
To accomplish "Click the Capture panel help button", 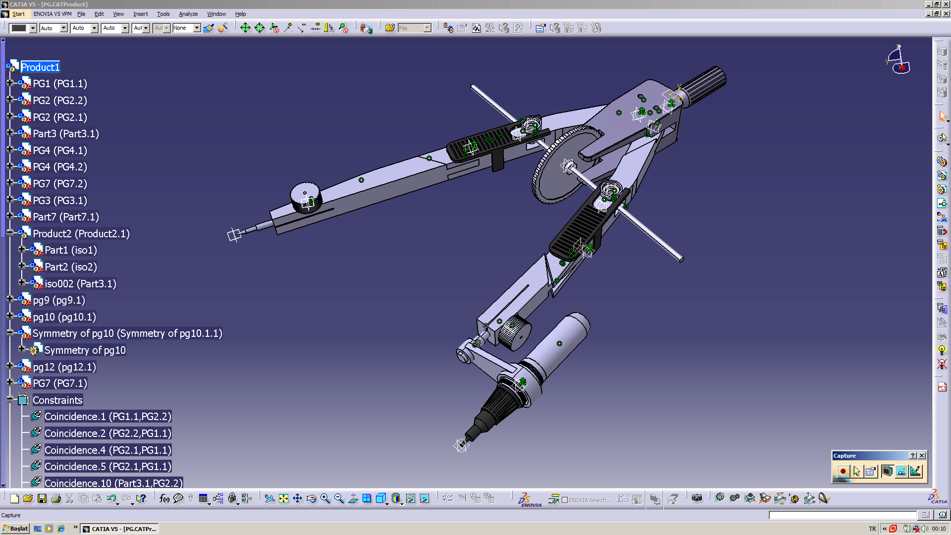I will click(912, 456).
